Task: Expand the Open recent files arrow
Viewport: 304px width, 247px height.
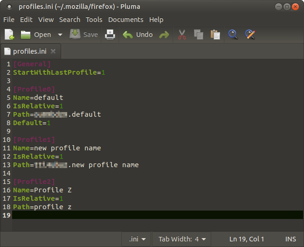Action: [x=60, y=35]
